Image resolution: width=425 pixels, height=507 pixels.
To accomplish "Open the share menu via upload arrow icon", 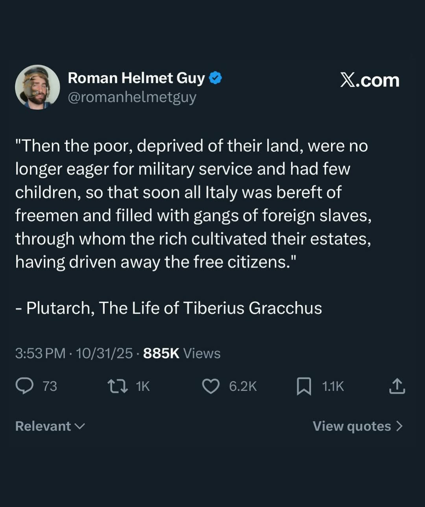I will click(x=397, y=386).
